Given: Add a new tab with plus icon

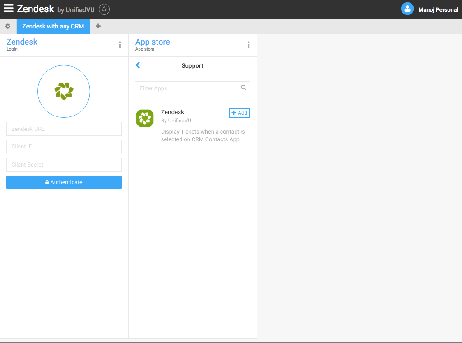Looking at the screenshot, I should click(98, 26).
